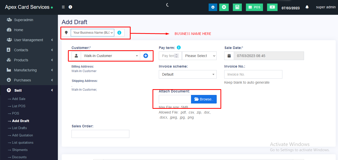
Task: Click the POS button in top bar
Action: point(254,7)
